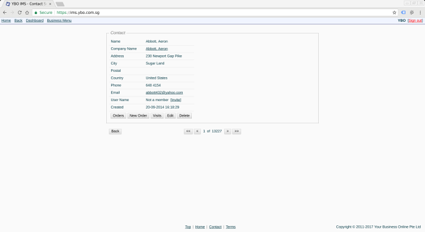Viewport: 425px width, 232px height.
Task: Go to the previous record with <
Action: [x=197, y=131]
